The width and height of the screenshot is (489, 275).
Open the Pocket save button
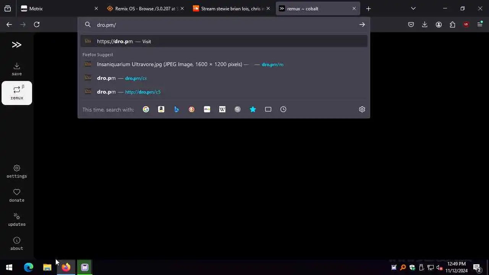coord(411,24)
